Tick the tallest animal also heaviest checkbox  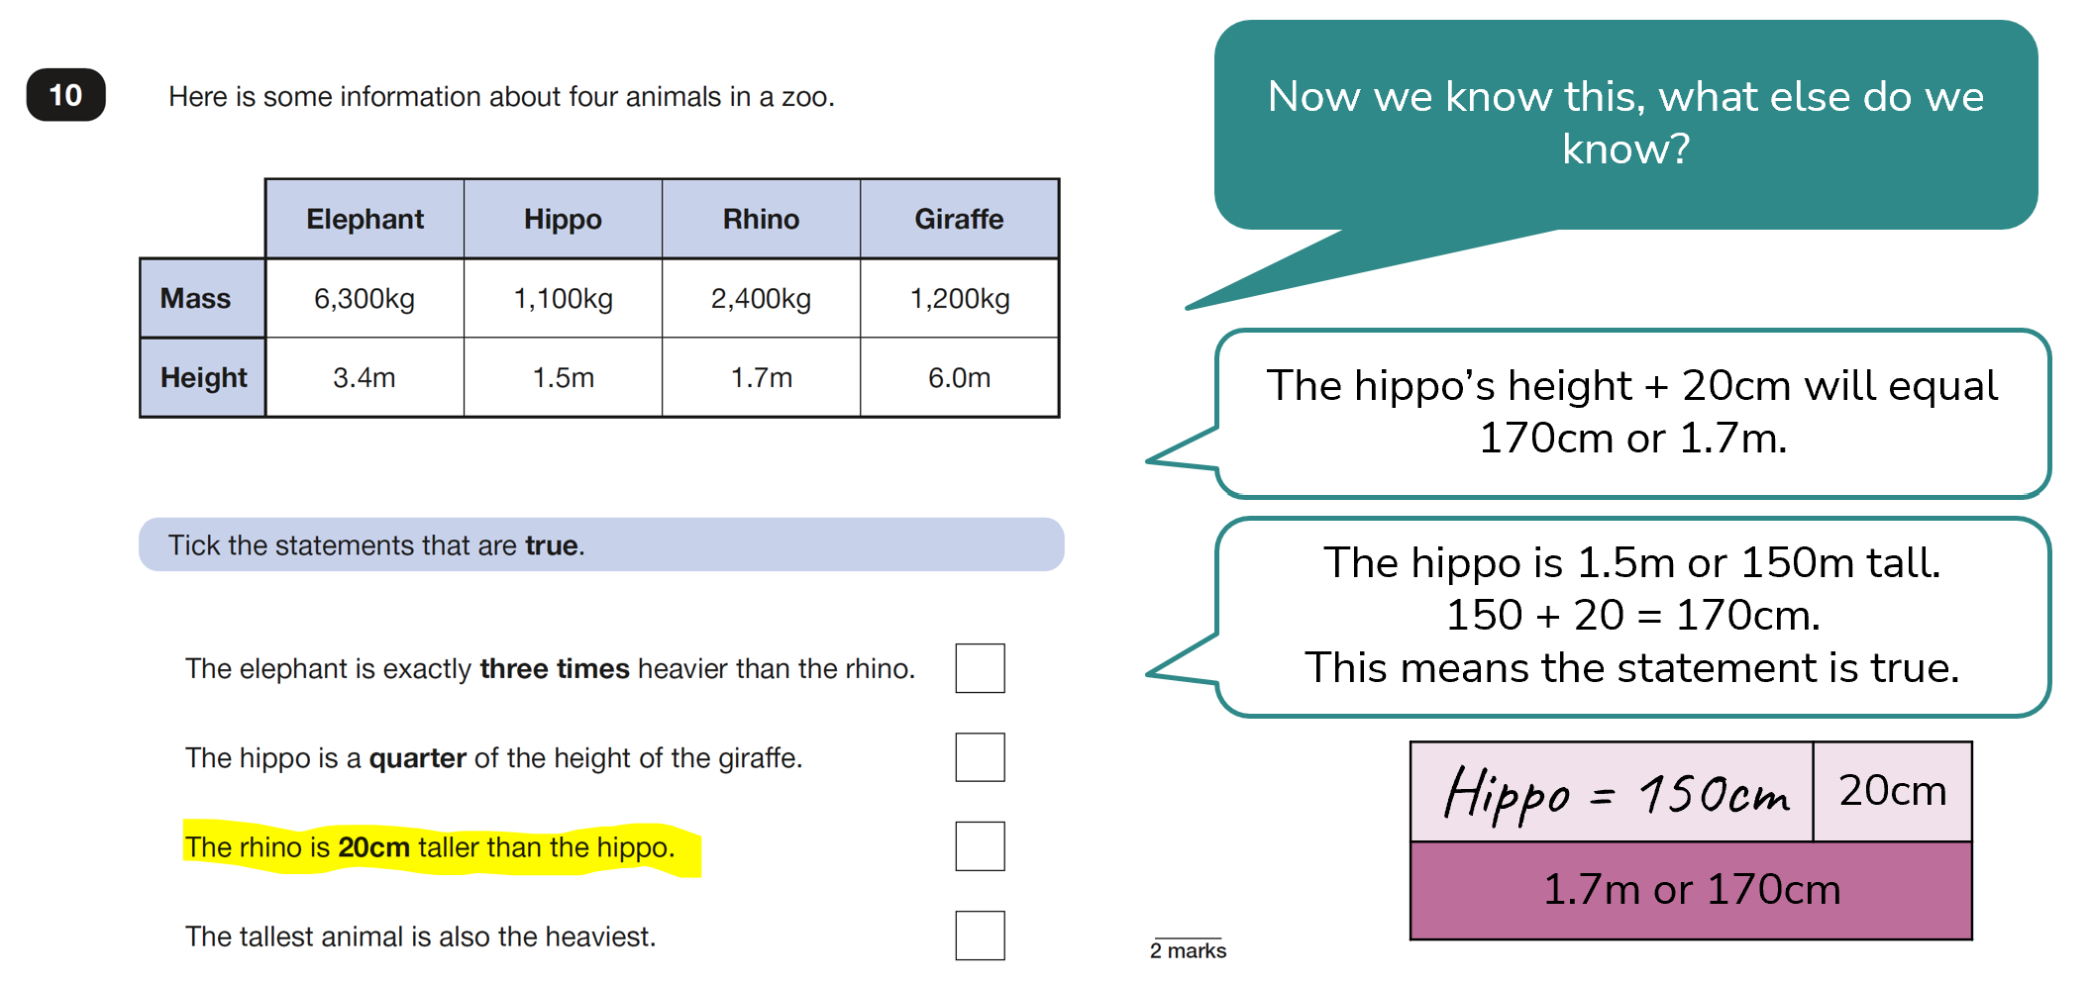(x=980, y=935)
